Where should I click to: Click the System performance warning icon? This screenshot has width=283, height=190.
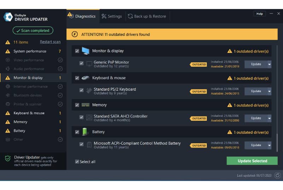pyautogui.click(x=7, y=51)
